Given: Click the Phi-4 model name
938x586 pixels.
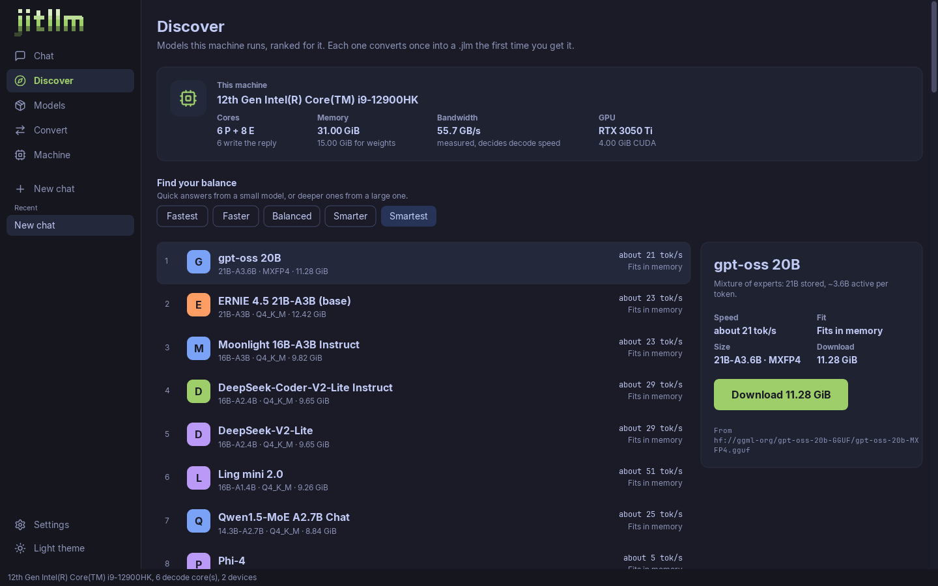Looking at the screenshot, I should point(232,561).
